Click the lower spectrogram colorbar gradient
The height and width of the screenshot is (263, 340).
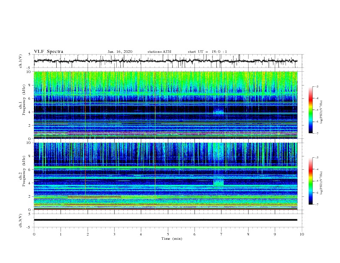click(311, 181)
